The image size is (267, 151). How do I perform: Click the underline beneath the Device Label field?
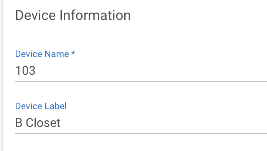(x=141, y=133)
